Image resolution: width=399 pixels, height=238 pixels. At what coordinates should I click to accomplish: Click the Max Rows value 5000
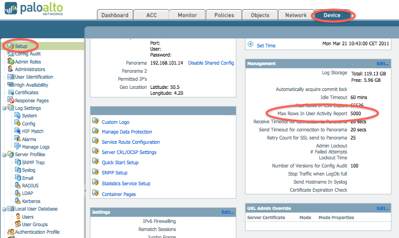(356, 114)
